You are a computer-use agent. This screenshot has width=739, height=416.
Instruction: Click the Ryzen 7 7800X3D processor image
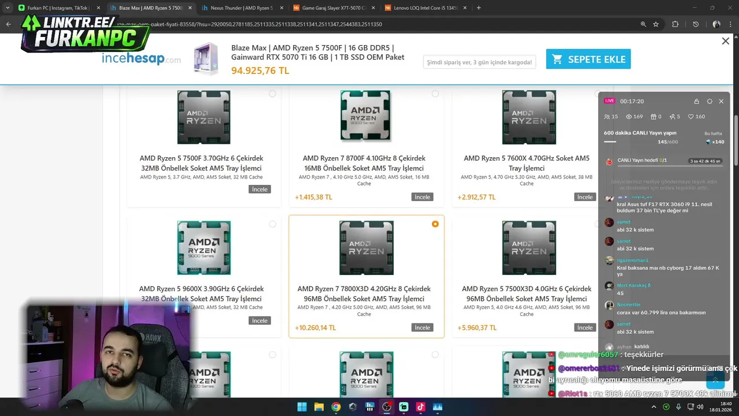tap(367, 248)
